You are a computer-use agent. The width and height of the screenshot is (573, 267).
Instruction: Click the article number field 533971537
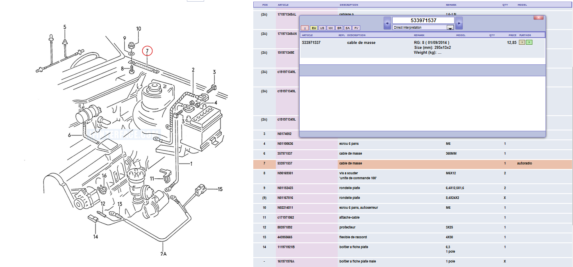click(423, 21)
